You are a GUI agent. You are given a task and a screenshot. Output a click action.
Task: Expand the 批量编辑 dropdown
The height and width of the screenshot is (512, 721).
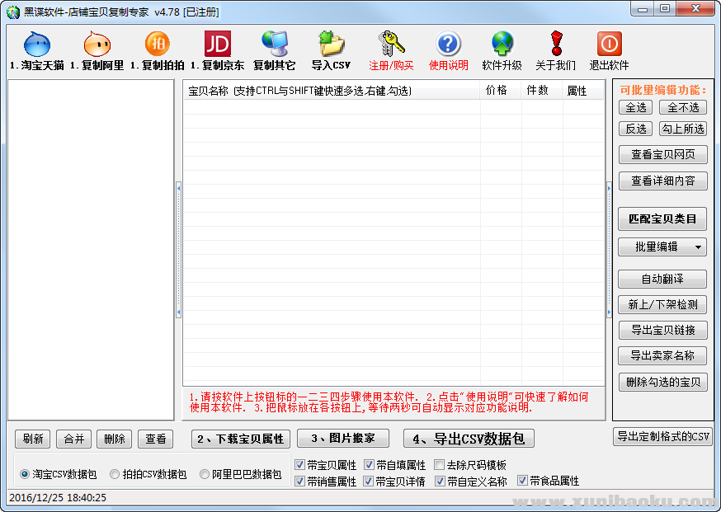(x=699, y=247)
